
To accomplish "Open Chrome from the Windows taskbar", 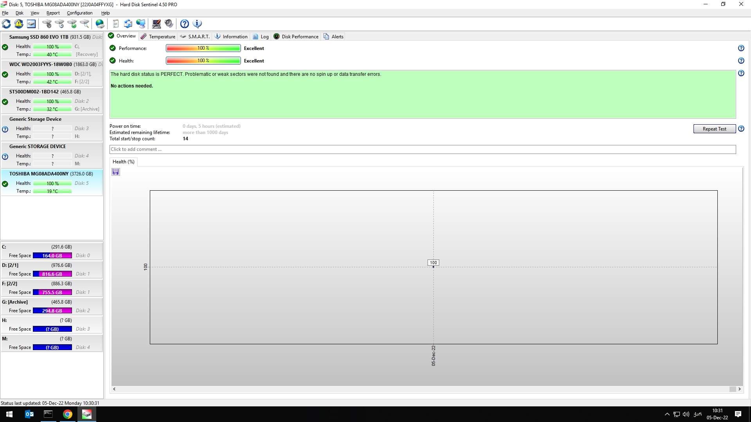I will [x=68, y=414].
